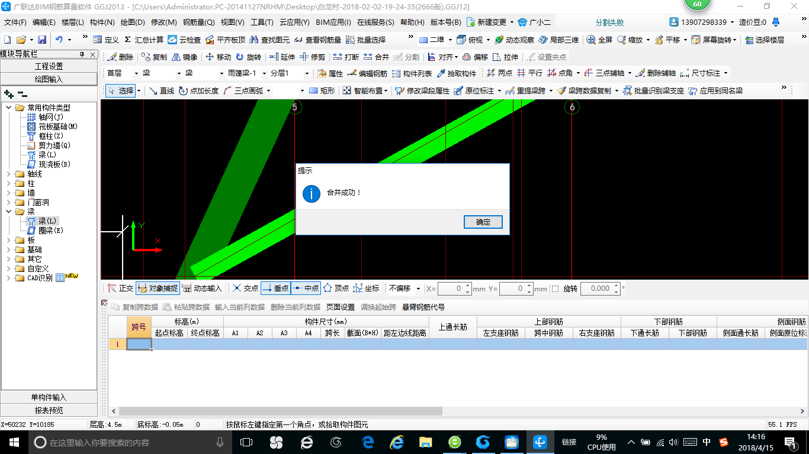Select the 修剪 (trim) tool
The image size is (809, 454).
coord(313,57)
